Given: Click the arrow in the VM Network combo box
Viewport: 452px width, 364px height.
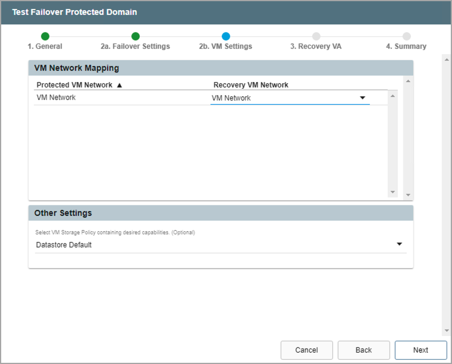Looking at the screenshot, I should click(x=362, y=98).
